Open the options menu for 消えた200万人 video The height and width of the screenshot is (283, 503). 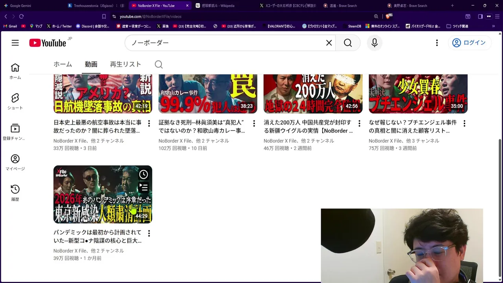point(359,123)
